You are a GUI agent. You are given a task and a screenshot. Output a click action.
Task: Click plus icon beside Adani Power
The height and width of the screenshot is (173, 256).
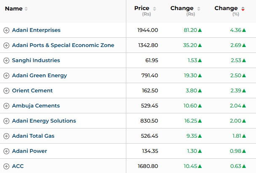6,151
